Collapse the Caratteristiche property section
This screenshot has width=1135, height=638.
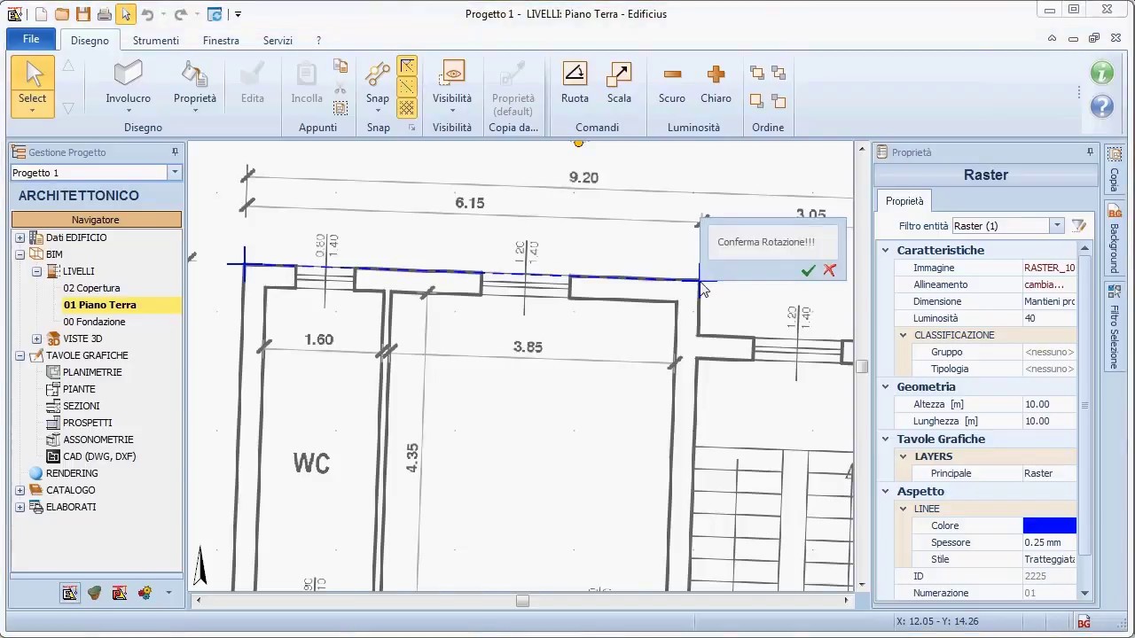pos(885,251)
